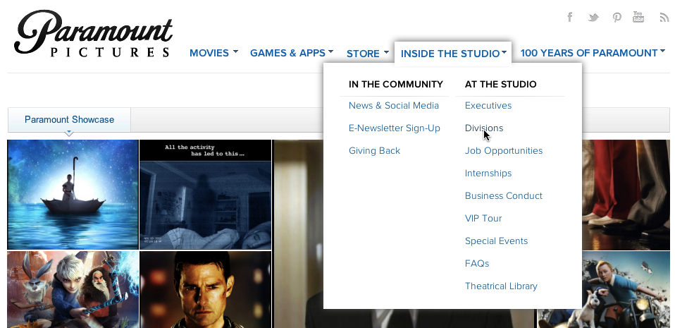Open the Paramount Facebook page icon
The width and height of the screenshot is (675, 328).
coord(570,17)
